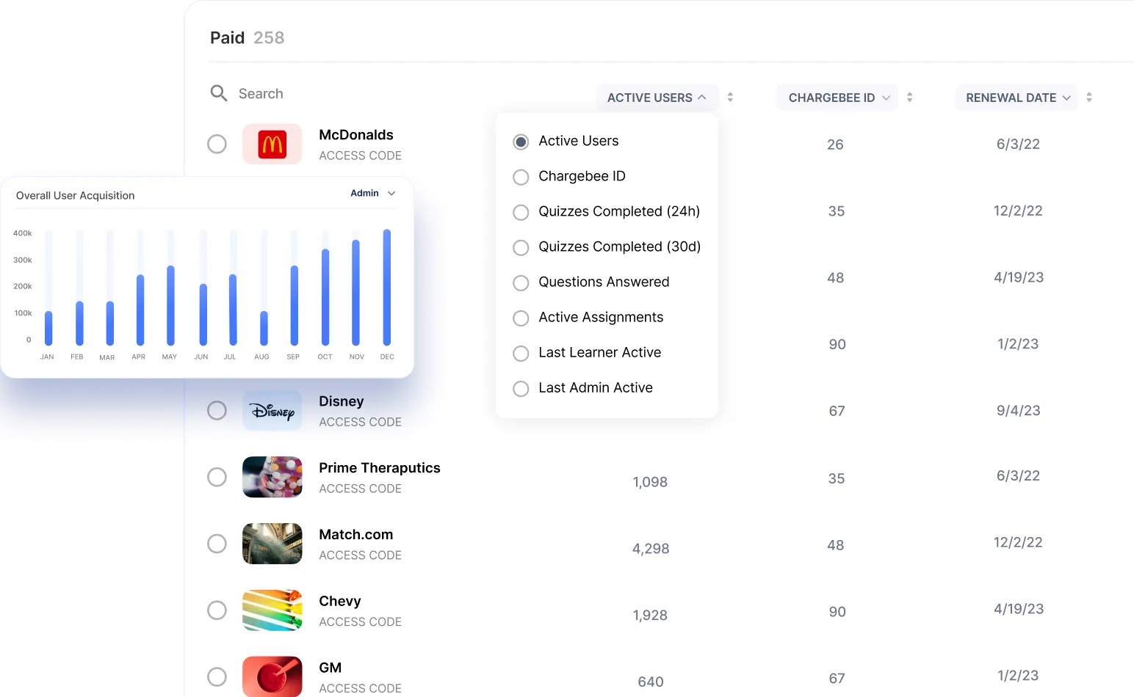Image resolution: width=1134 pixels, height=697 pixels.
Task: Click into the Search field
Action: (261, 94)
